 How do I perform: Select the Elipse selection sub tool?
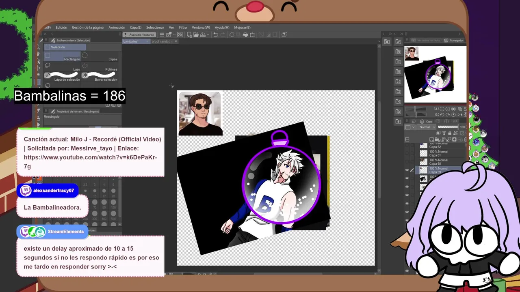pyautogui.click(x=100, y=56)
